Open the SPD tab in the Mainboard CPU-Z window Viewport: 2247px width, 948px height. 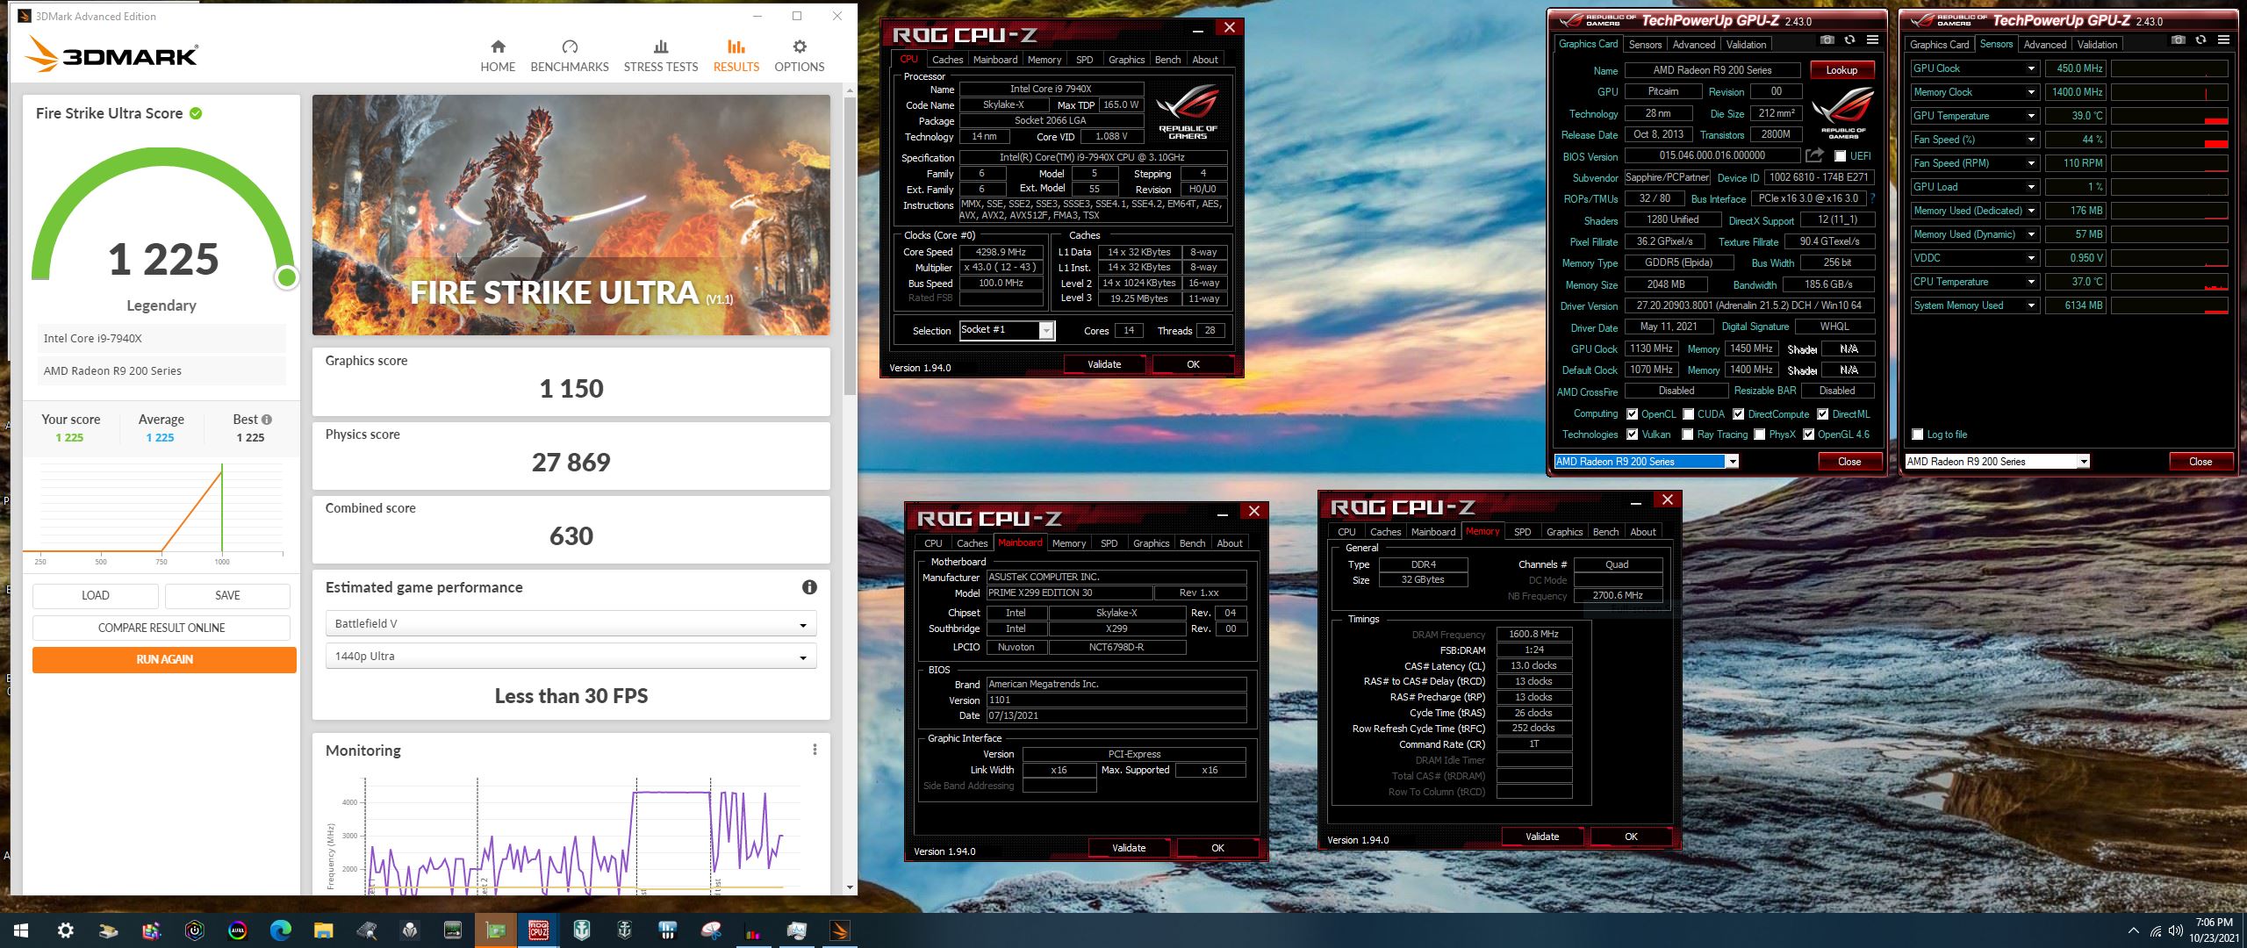1109,543
